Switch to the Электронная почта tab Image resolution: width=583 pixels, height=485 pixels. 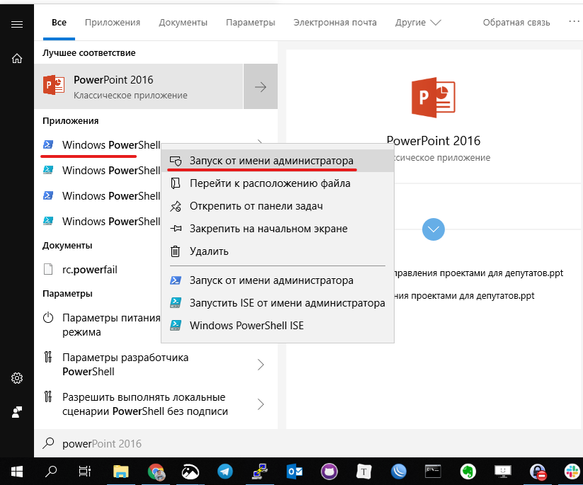pyautogui.click(x=335, y=23)
